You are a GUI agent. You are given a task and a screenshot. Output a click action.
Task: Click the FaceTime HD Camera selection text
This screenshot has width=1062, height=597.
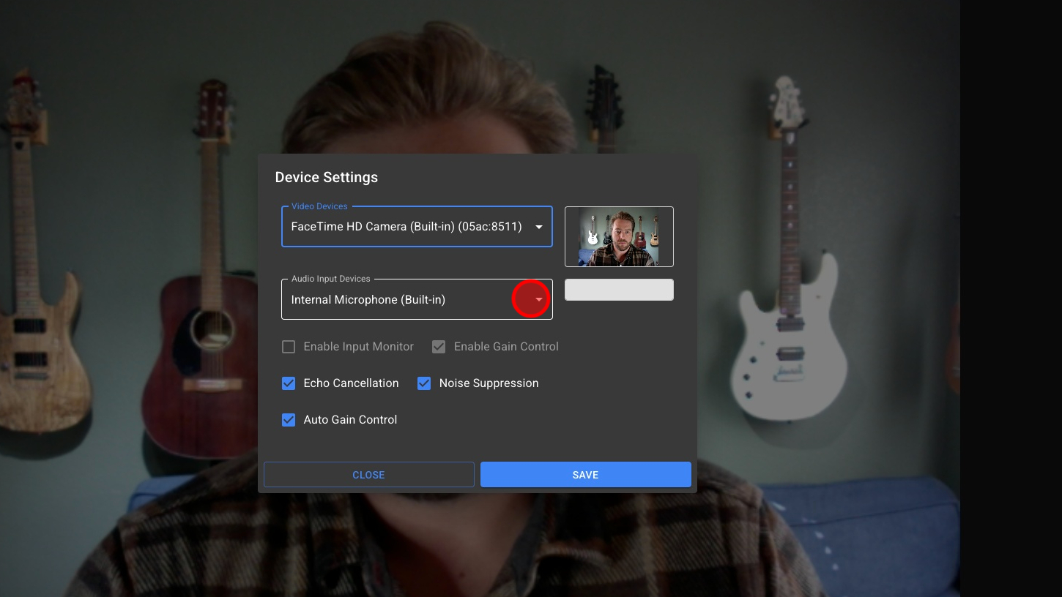point(406,227)
